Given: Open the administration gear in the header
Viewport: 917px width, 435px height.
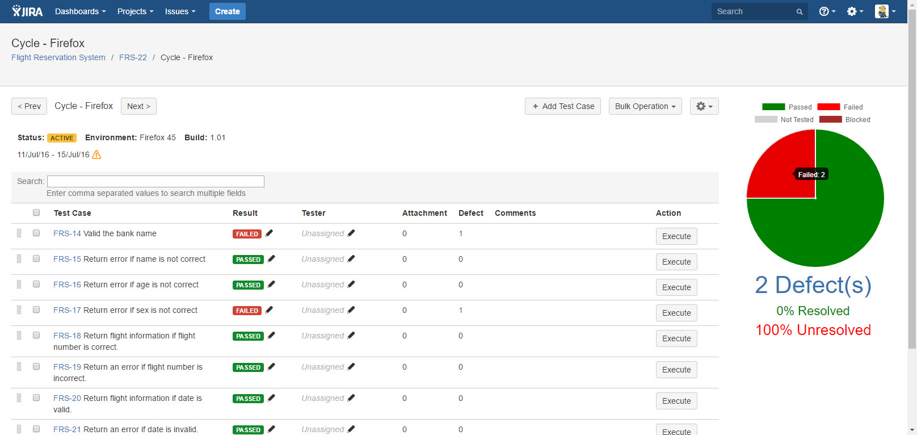Looking at the screenshot, I should click(x=854, y=11).
